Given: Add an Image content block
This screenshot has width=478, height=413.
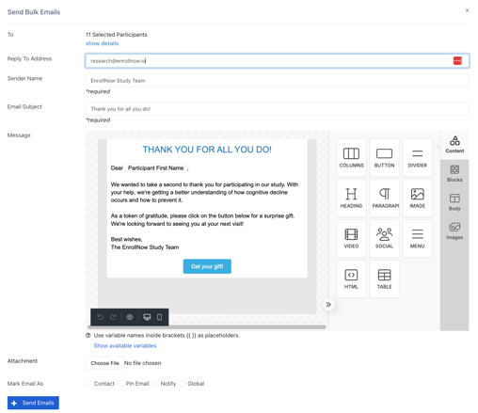Looking at the screenshot, I should tap(417, 199).
